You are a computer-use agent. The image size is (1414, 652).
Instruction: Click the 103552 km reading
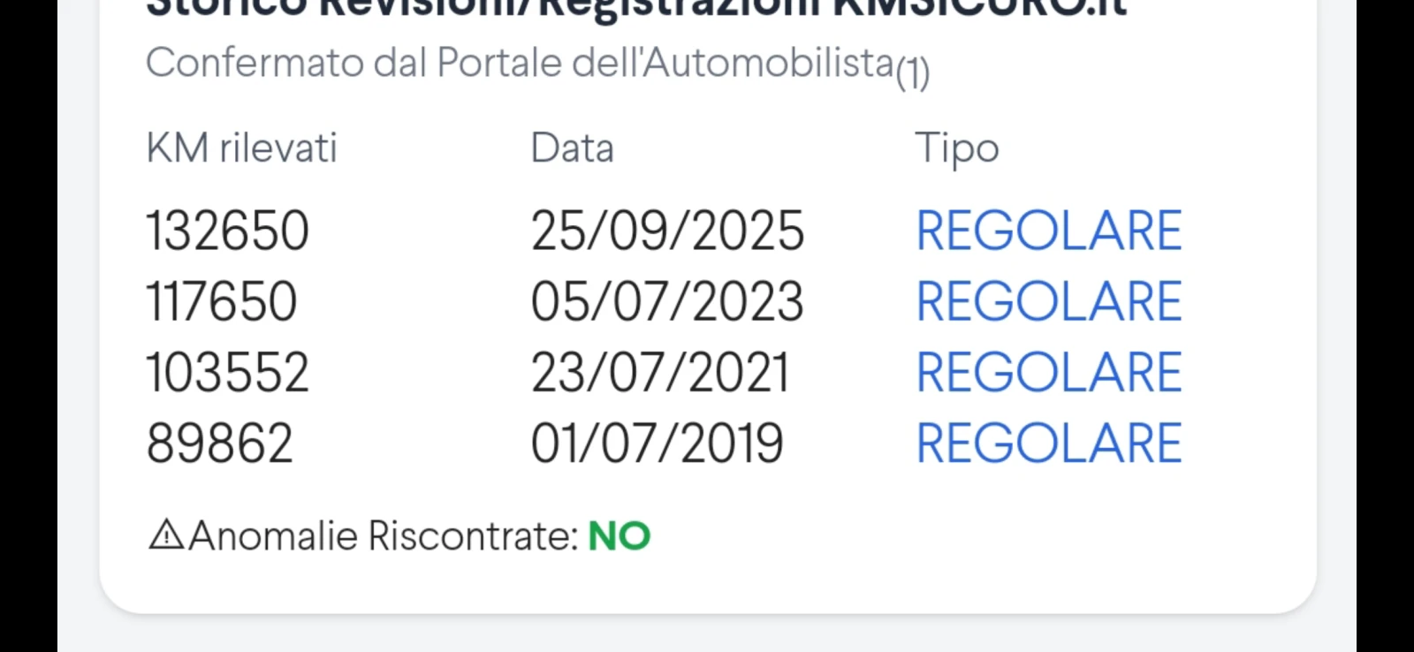227,373
